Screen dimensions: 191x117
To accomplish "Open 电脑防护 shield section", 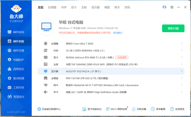I will tap(16, 60).
